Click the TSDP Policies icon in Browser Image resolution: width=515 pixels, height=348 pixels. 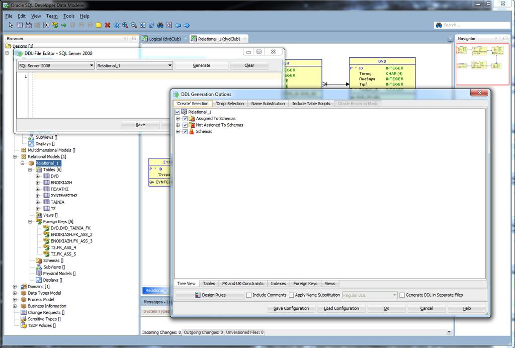coord(24,325)
